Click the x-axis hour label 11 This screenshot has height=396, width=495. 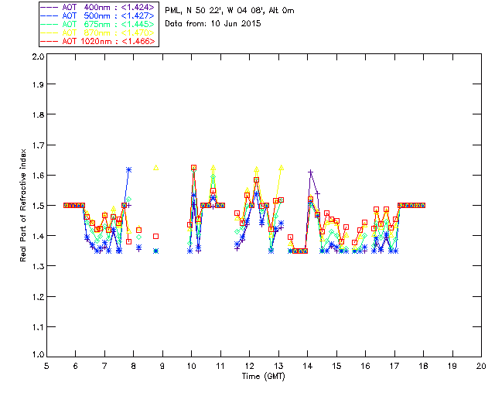[x=220, y=366]
